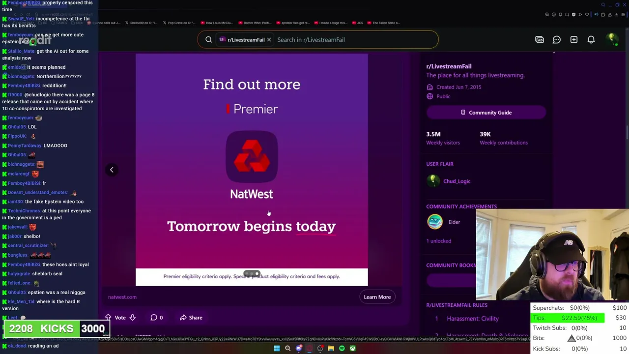
Task: Click the Supercharts $0(0%) goal row
Action: click(580, 308)
